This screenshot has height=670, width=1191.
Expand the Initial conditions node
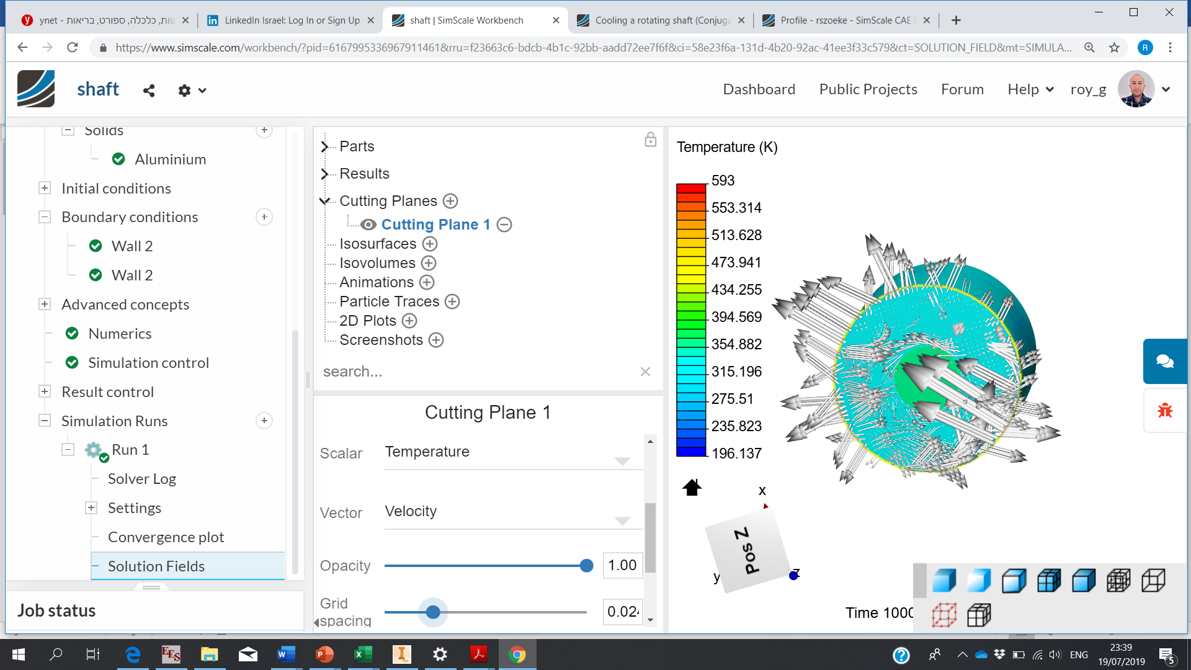(45, 188)
